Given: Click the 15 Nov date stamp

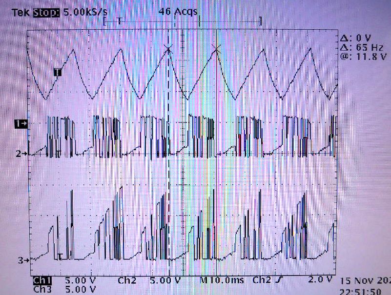Looking at the screenshot, I should [x=365, y=281].
